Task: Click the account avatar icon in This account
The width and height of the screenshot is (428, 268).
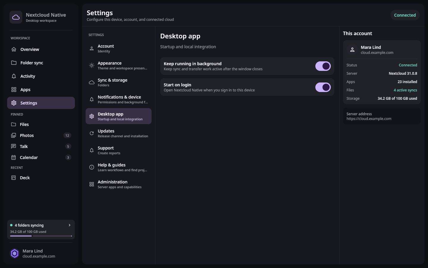Action: click(x=352, y=50)
